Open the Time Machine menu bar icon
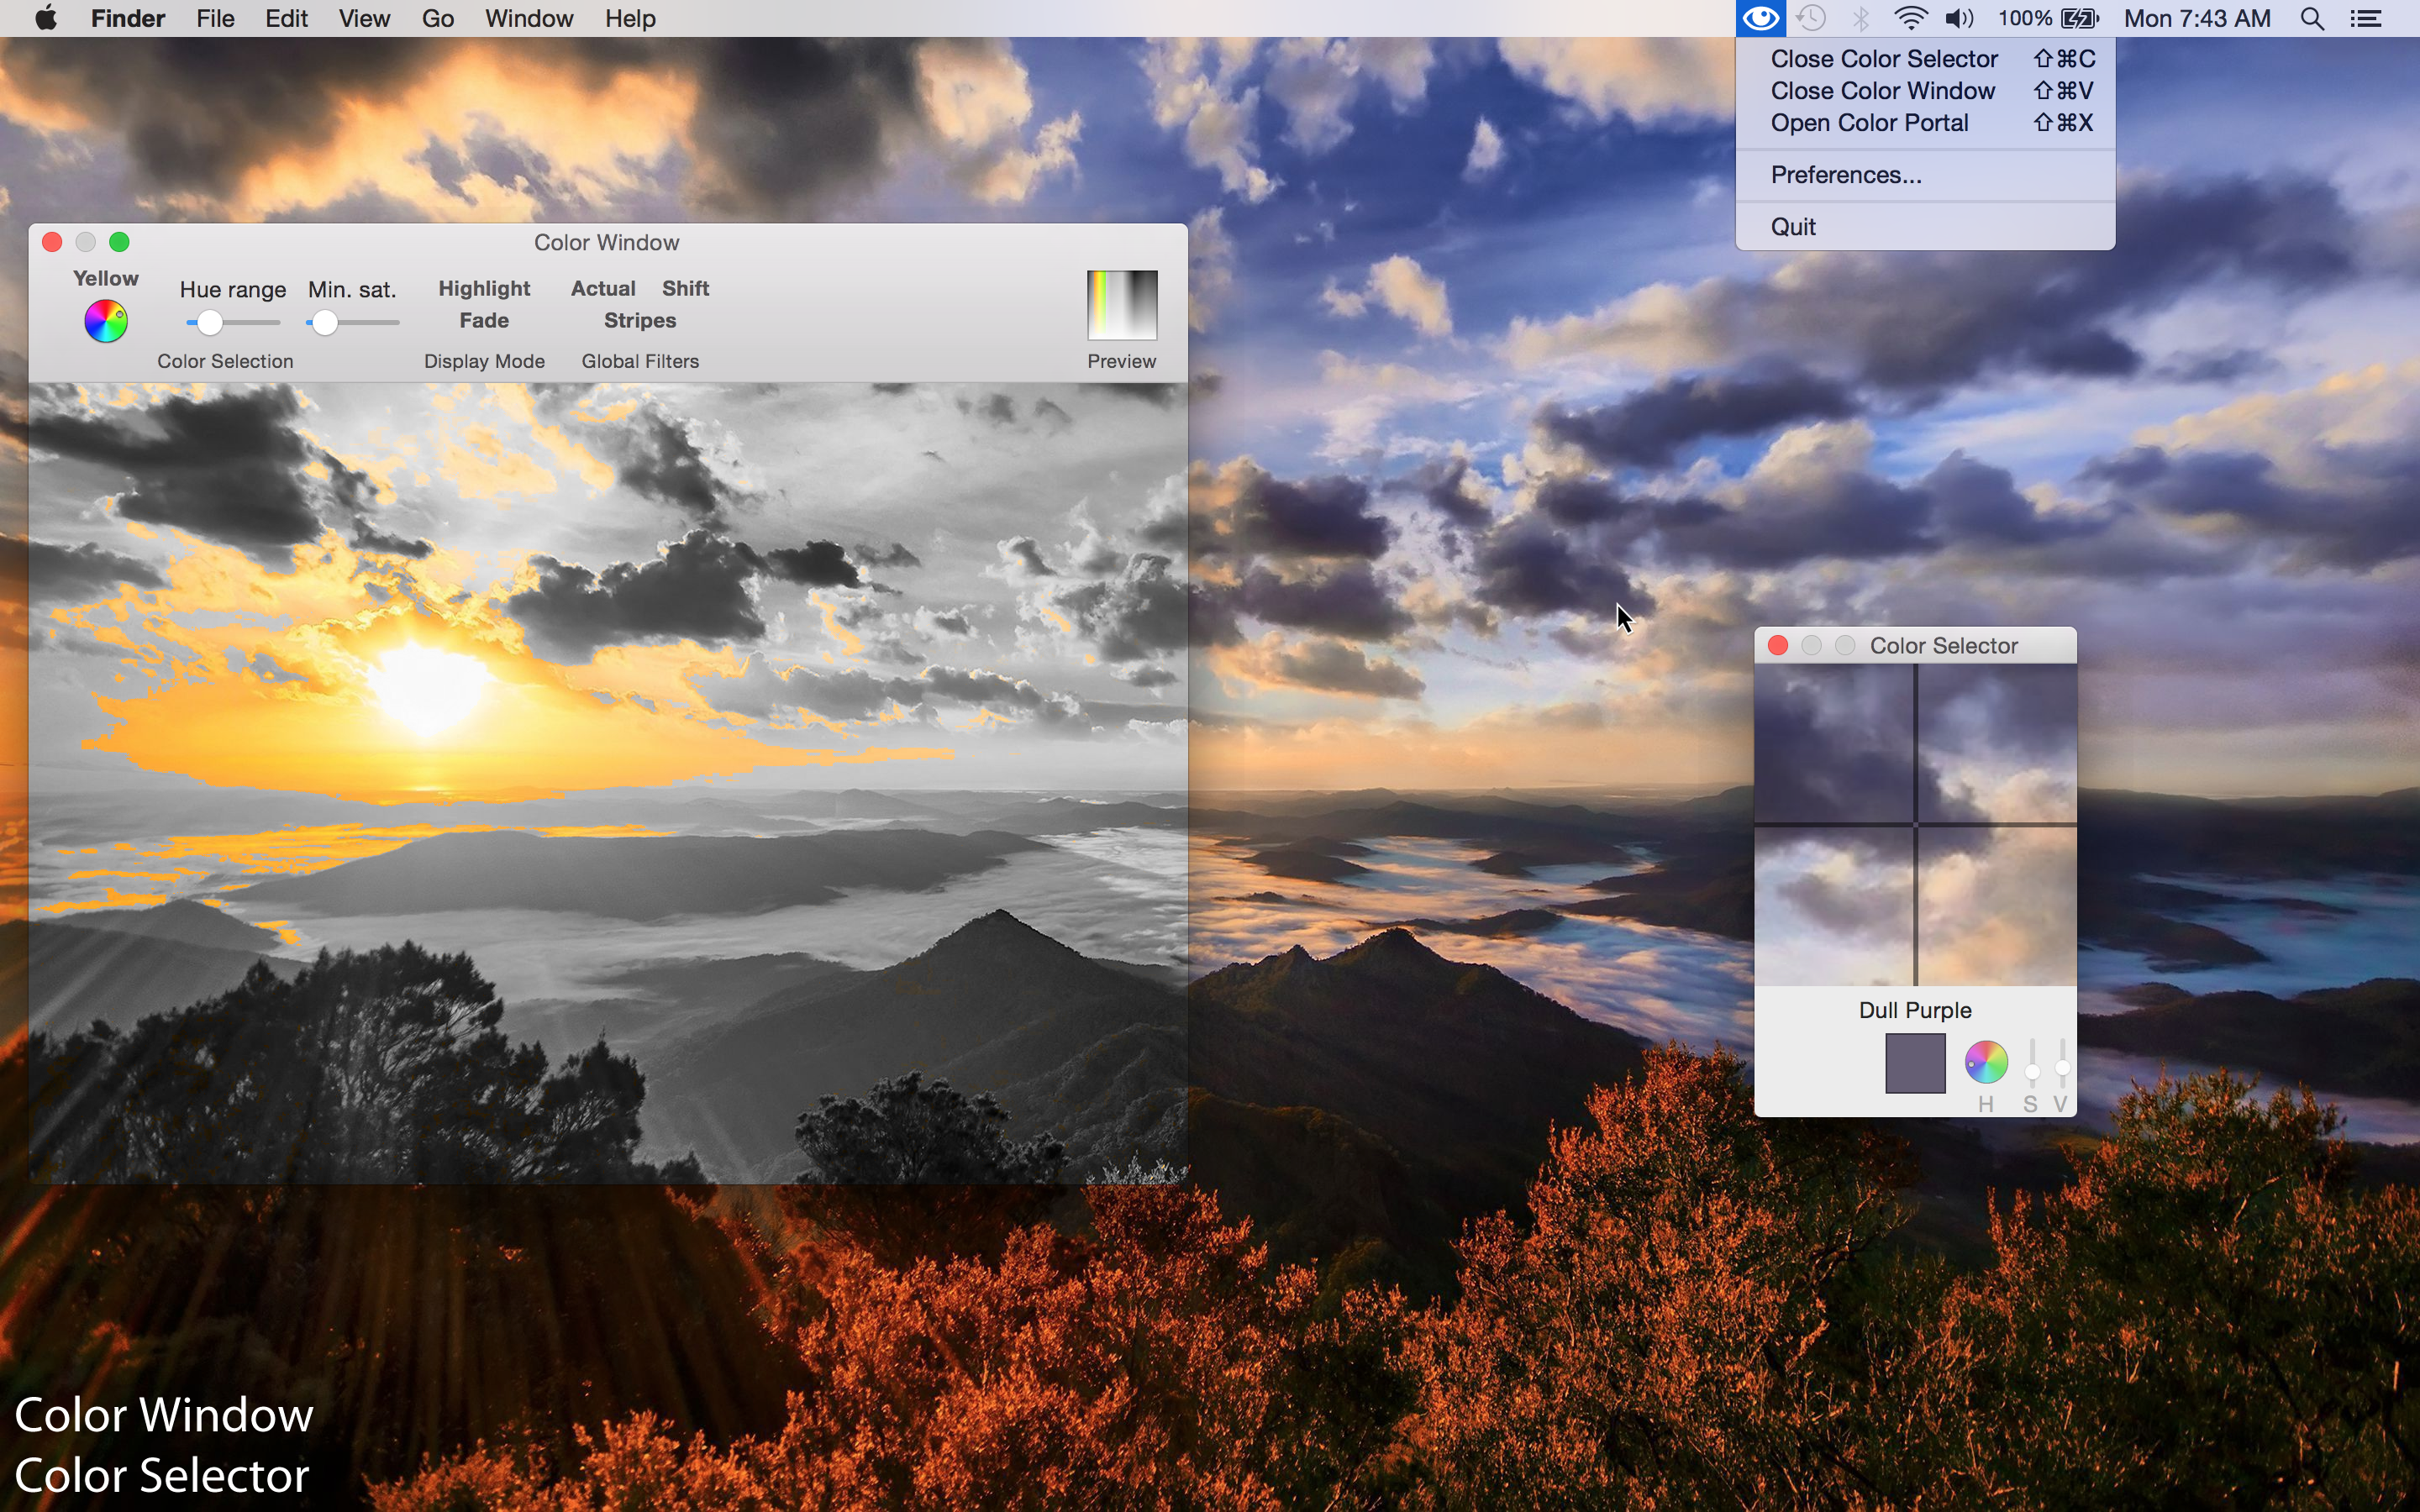The height and width of the screenshot is (1512, 2420). pos(1811,18)
